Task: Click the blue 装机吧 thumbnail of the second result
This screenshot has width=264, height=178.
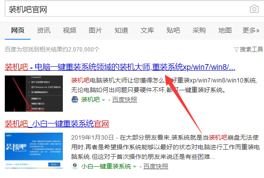Action: pos(34,151)
